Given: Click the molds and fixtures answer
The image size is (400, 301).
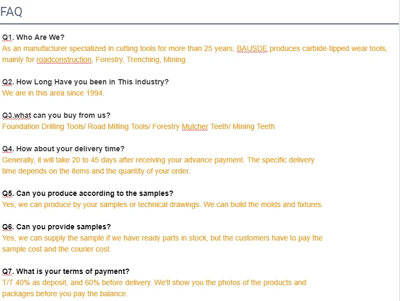Looking at the screenshot, I should click(163, 204).
